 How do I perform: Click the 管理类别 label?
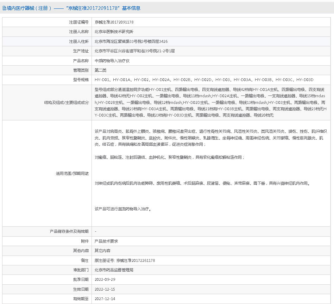tap(81, 70)
